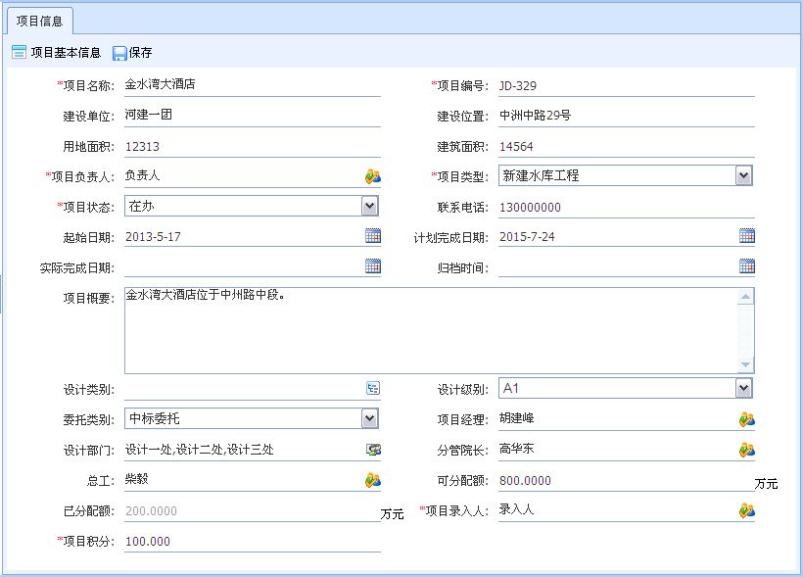This screenshot has height=577, width=803.
Task: Open the 归档时间 calendar picker
Action: [x=748, y=266]
